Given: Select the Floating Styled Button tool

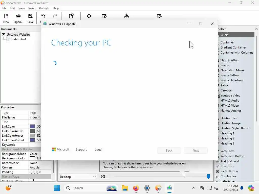Looking at the screenshot, I should pyautogui.click(x=235, y=128).
